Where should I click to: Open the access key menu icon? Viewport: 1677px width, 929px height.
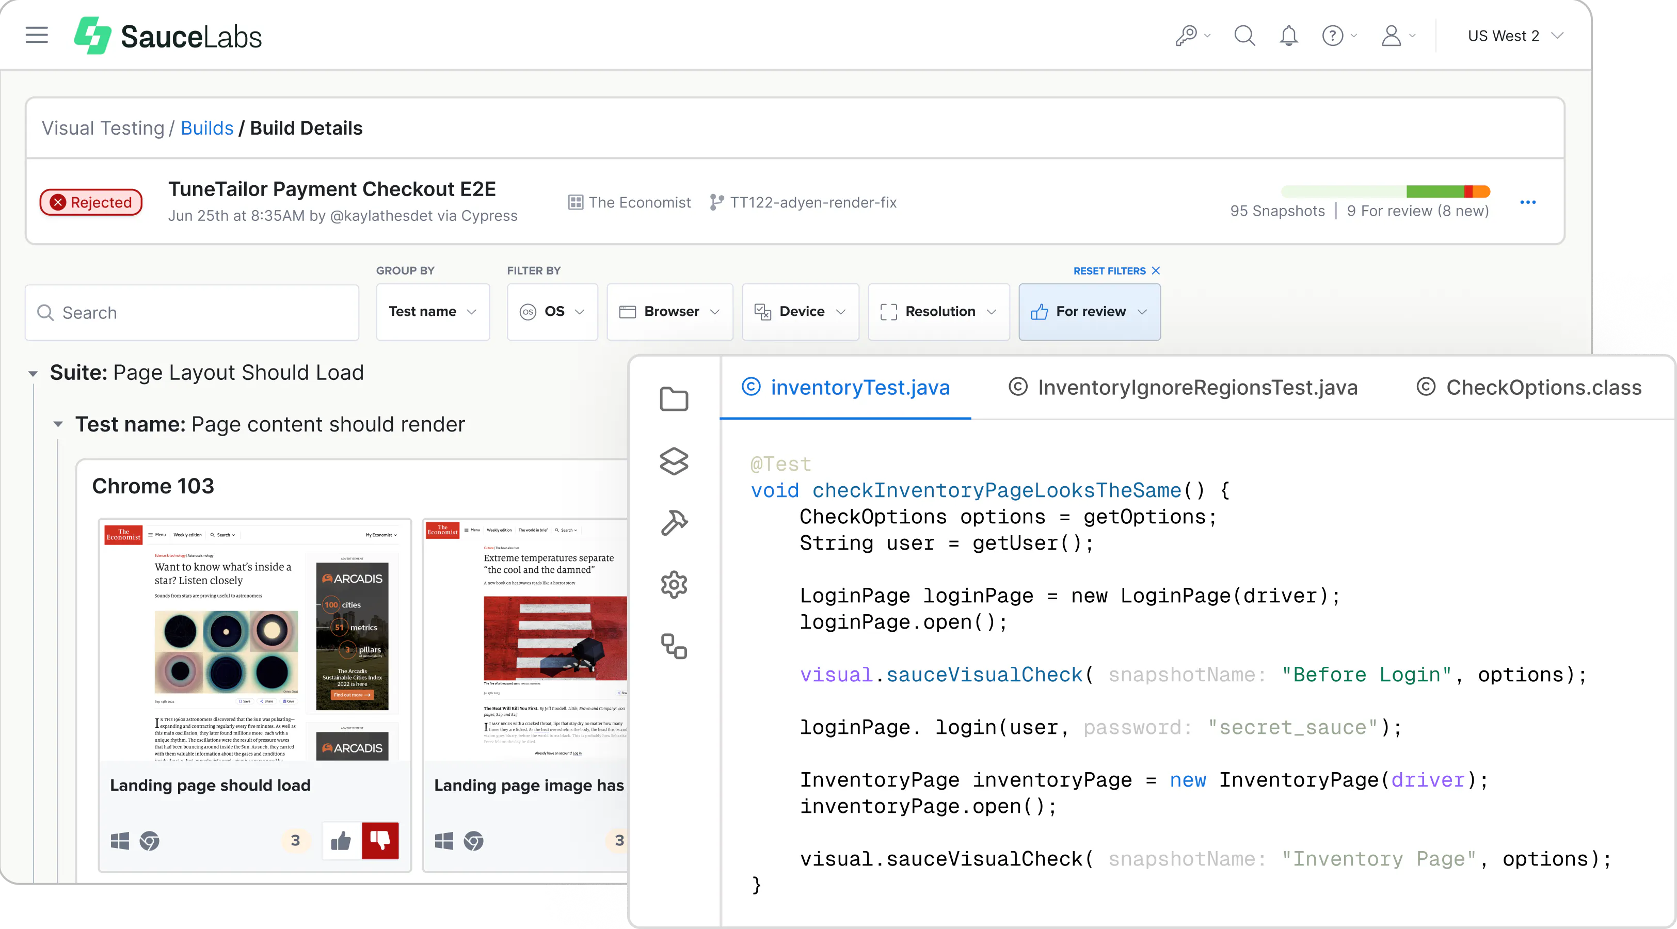[1192, 35]
